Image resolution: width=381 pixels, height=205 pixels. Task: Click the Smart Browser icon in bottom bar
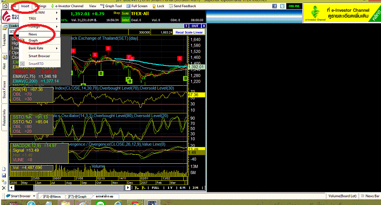click(9, 196)
